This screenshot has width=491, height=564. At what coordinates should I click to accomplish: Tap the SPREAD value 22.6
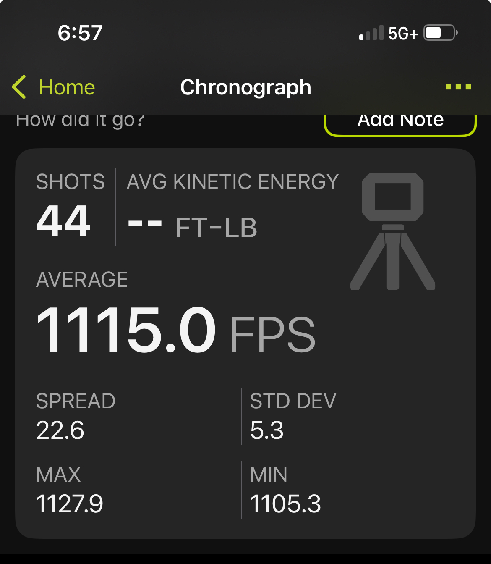[x=60, y=430]
